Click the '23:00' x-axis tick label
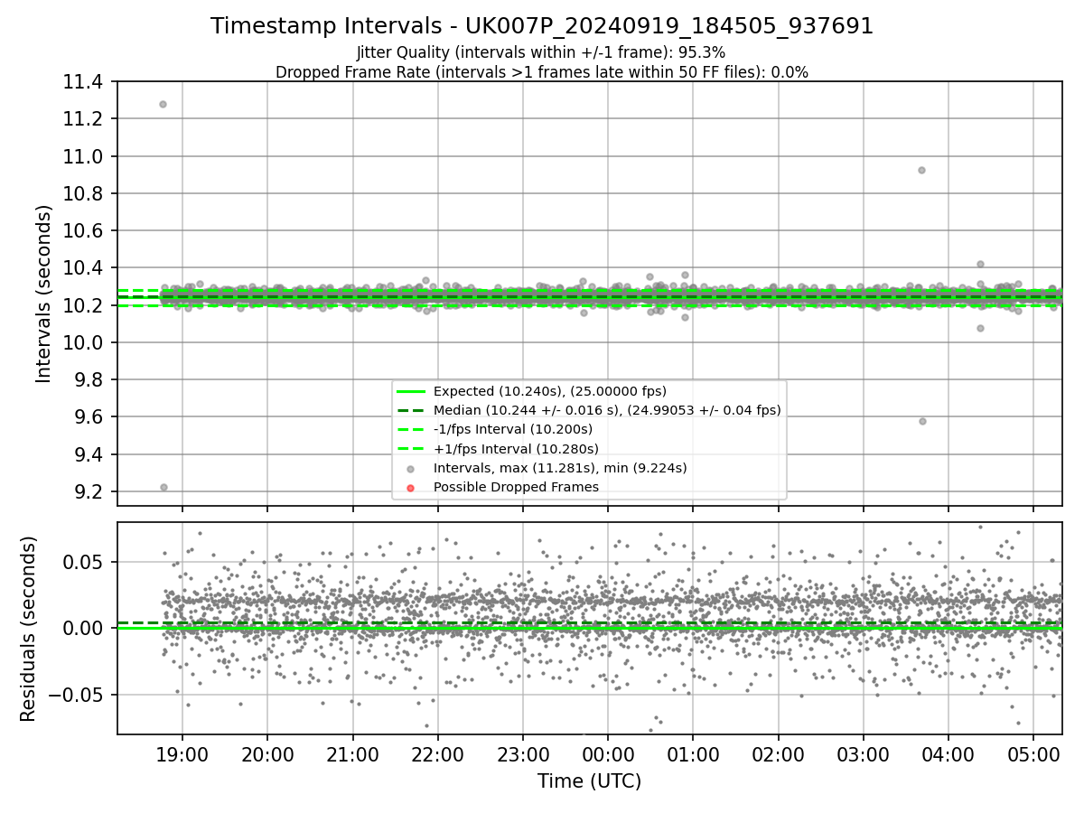This screenshot has width=1084, height=813. pyautogui.click(x=523, y=754)
